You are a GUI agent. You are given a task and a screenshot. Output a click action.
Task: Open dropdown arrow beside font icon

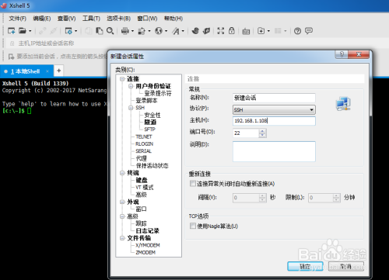pos(183,31)
